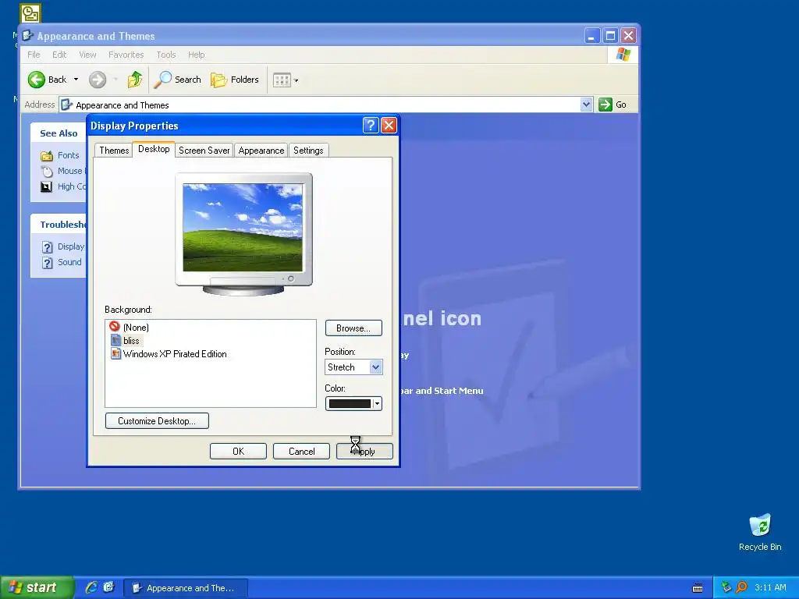799x599 pixels.
Task: Click the Windows flag logo icon
Action: [623, 55]
